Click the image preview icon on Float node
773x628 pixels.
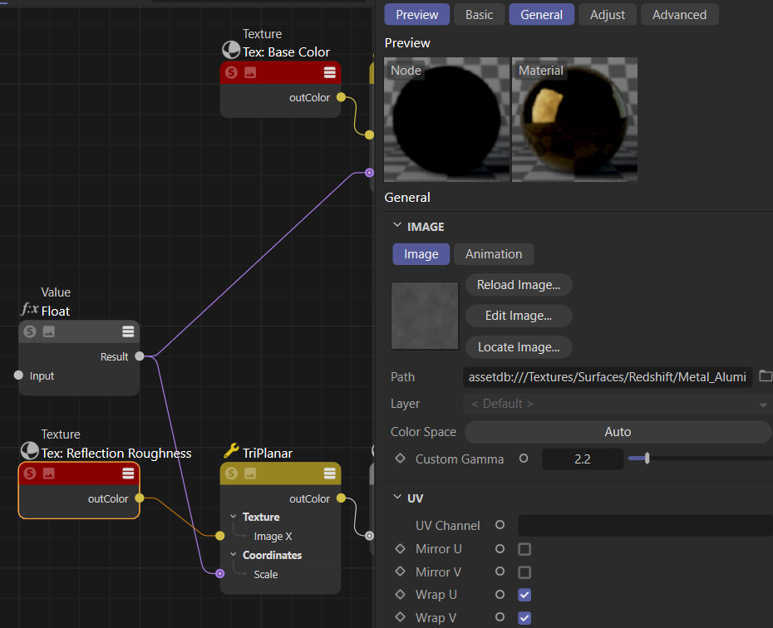49,331
